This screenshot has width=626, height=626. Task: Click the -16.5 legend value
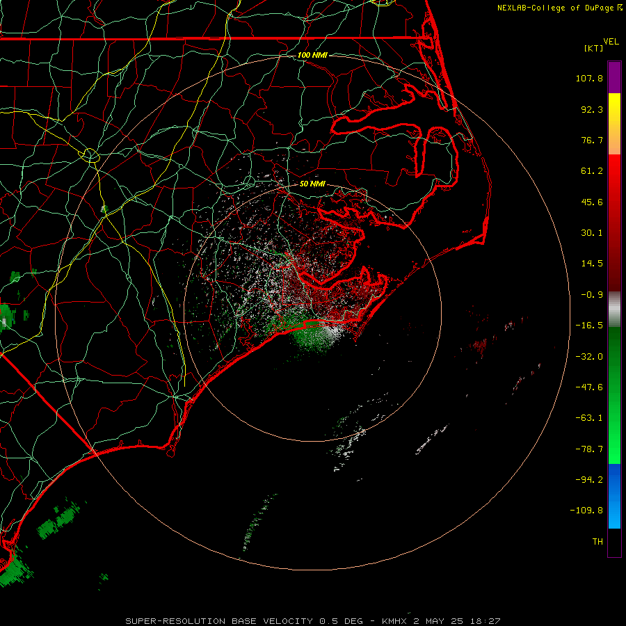(589, 326)
